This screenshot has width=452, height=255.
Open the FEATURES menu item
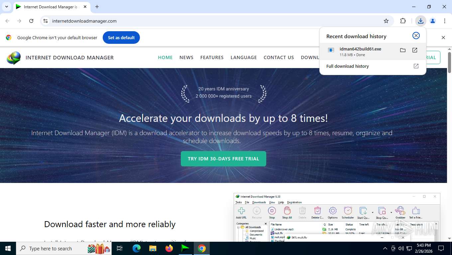point(212,57)
